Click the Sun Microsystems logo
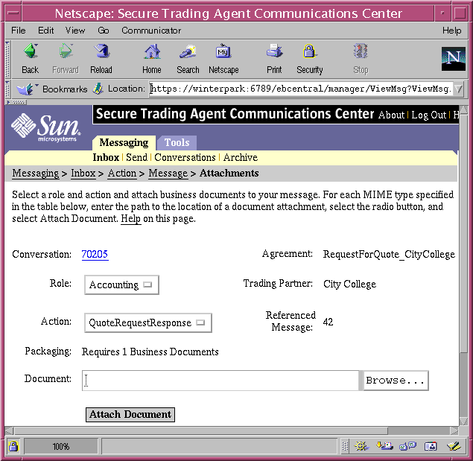This screenshot has height=461, width=473. tap(46, 127)
